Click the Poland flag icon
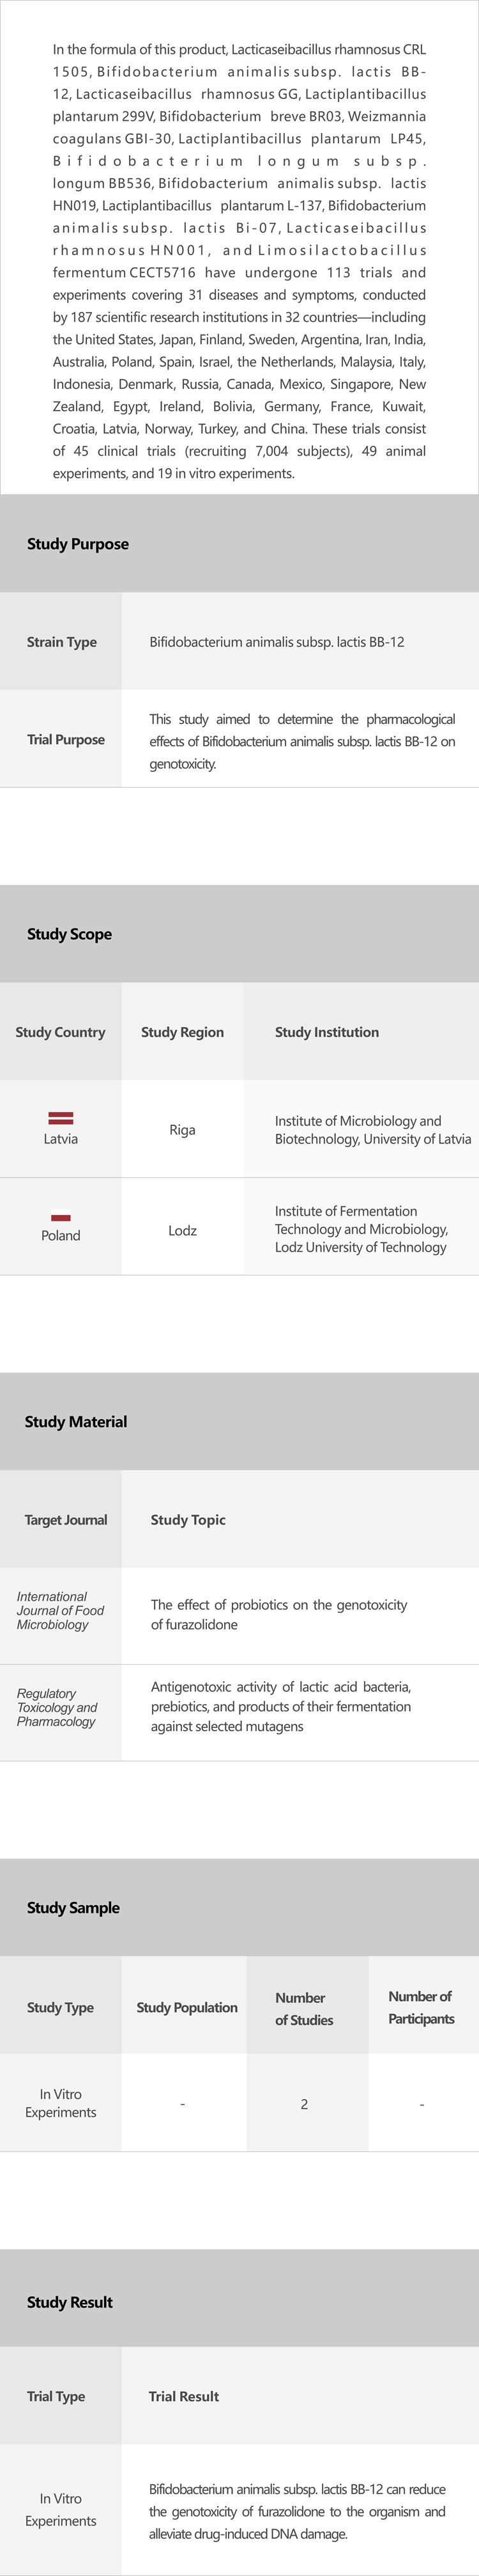The image size is (479, 2576). click(61, 1217)
